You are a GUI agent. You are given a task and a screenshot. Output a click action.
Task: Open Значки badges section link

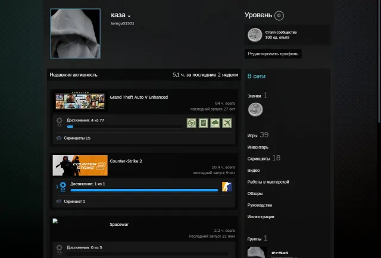[x=257, y=96]
